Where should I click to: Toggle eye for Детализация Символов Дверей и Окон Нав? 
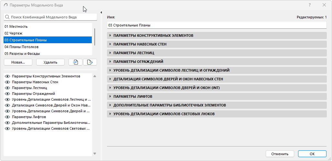click(x=8, y=105)
